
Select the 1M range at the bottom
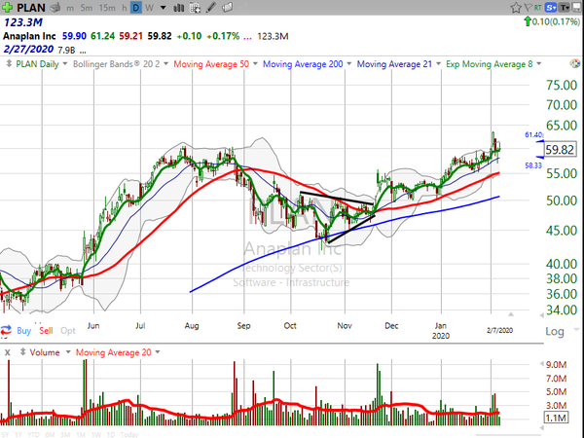[81, 435]
